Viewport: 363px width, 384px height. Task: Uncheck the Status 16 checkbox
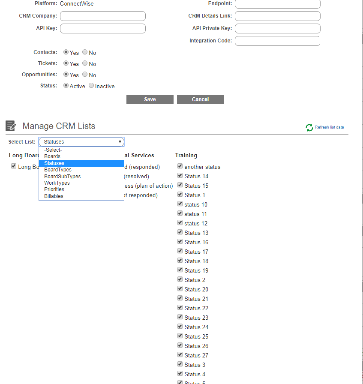pos(180,241)
